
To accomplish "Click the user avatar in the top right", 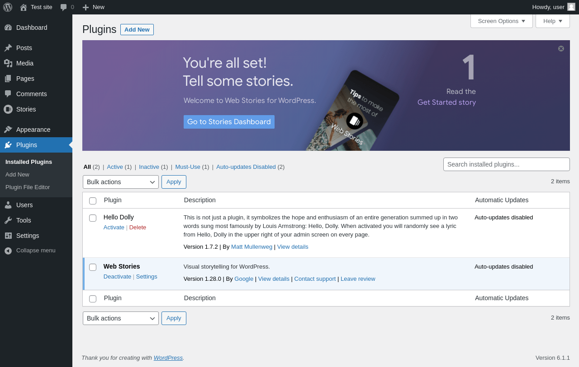I will click(571, 7).
